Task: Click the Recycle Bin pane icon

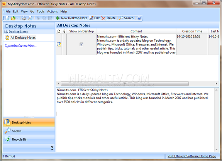Action: click(7, 139)
